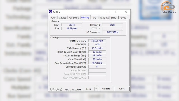Click the CPU-Z title bar app icon
This screenshot has width=179, height=101.
click(50, 12)
